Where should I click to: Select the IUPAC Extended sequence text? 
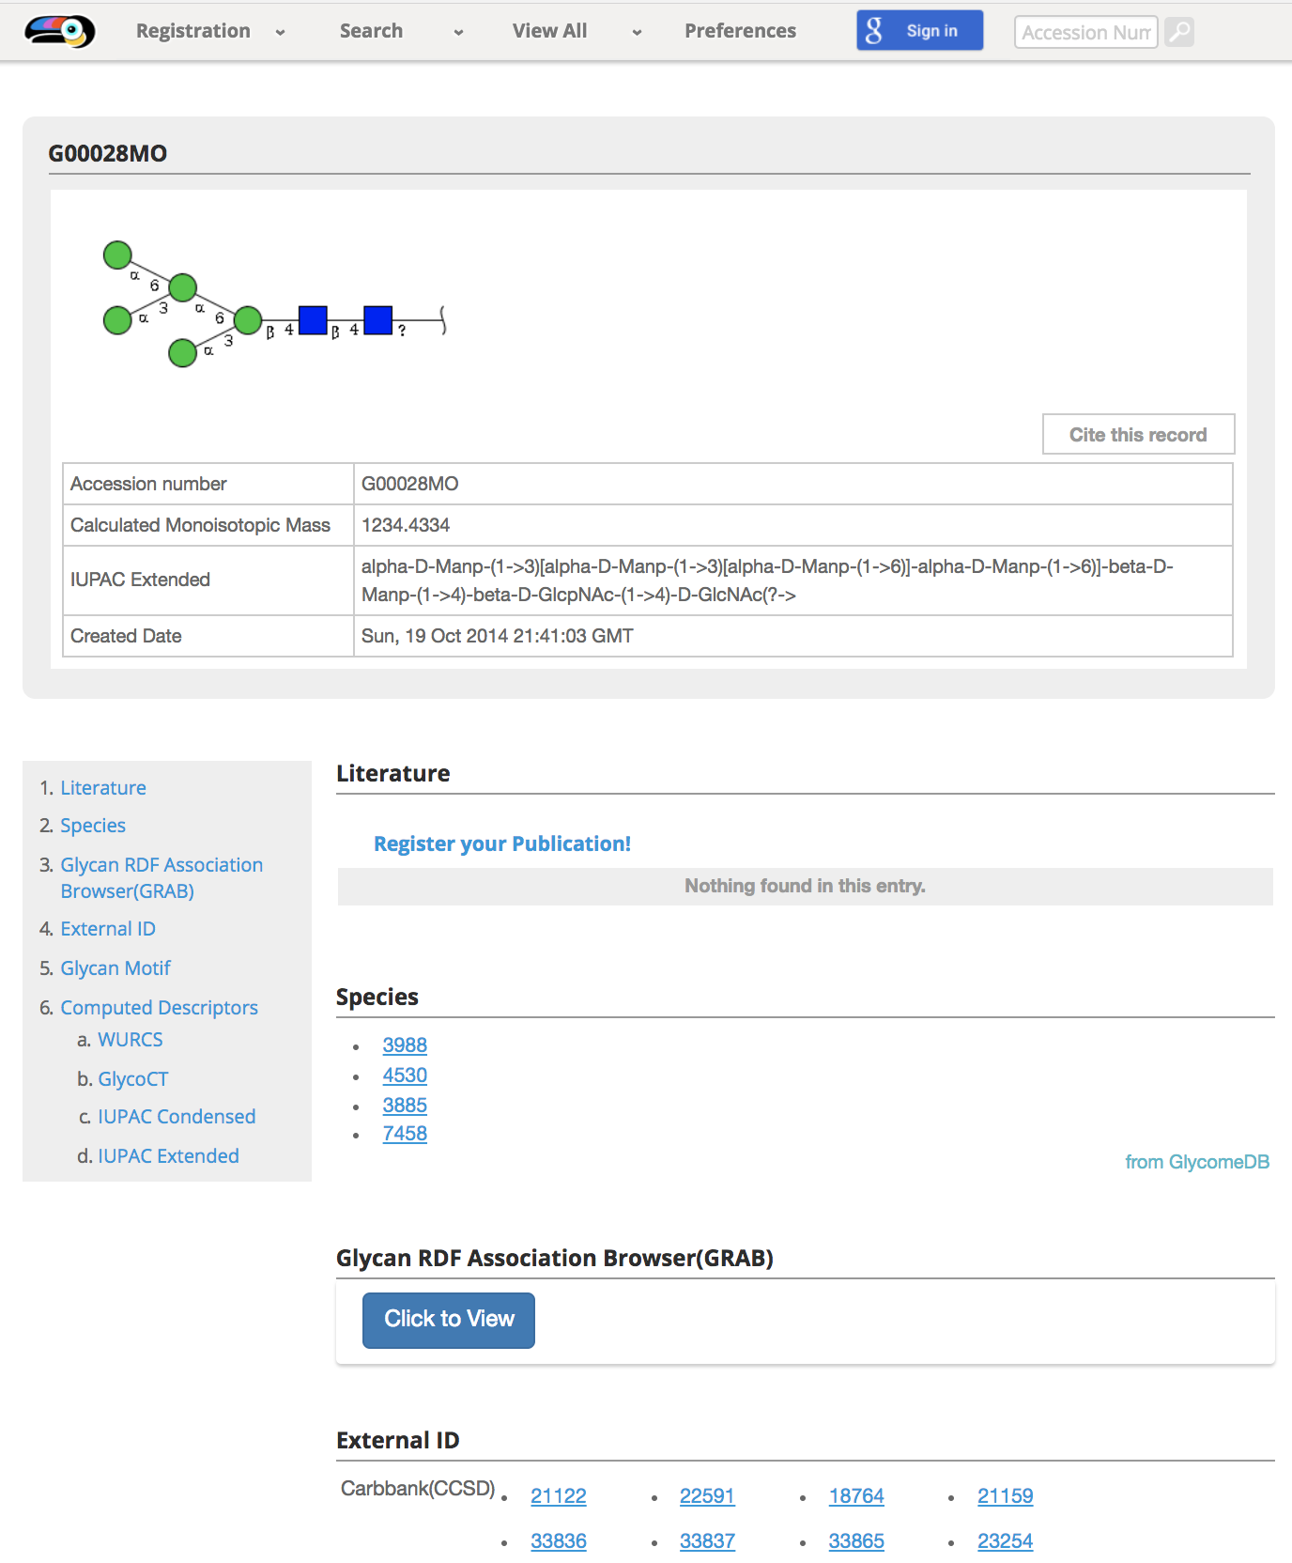767,580
